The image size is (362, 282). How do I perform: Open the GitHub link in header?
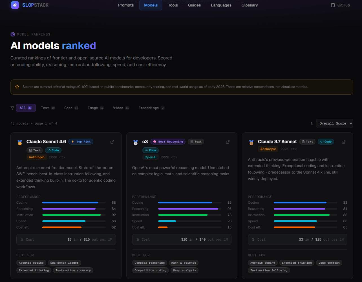340,5
